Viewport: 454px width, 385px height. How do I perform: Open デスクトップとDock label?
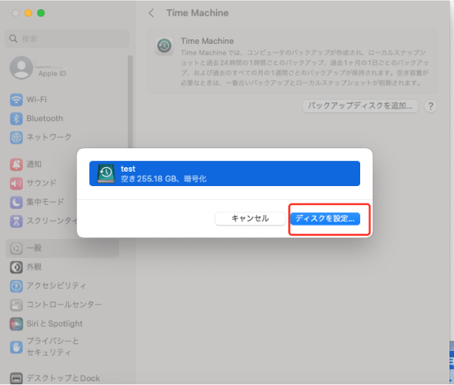[x=63, y=378]
